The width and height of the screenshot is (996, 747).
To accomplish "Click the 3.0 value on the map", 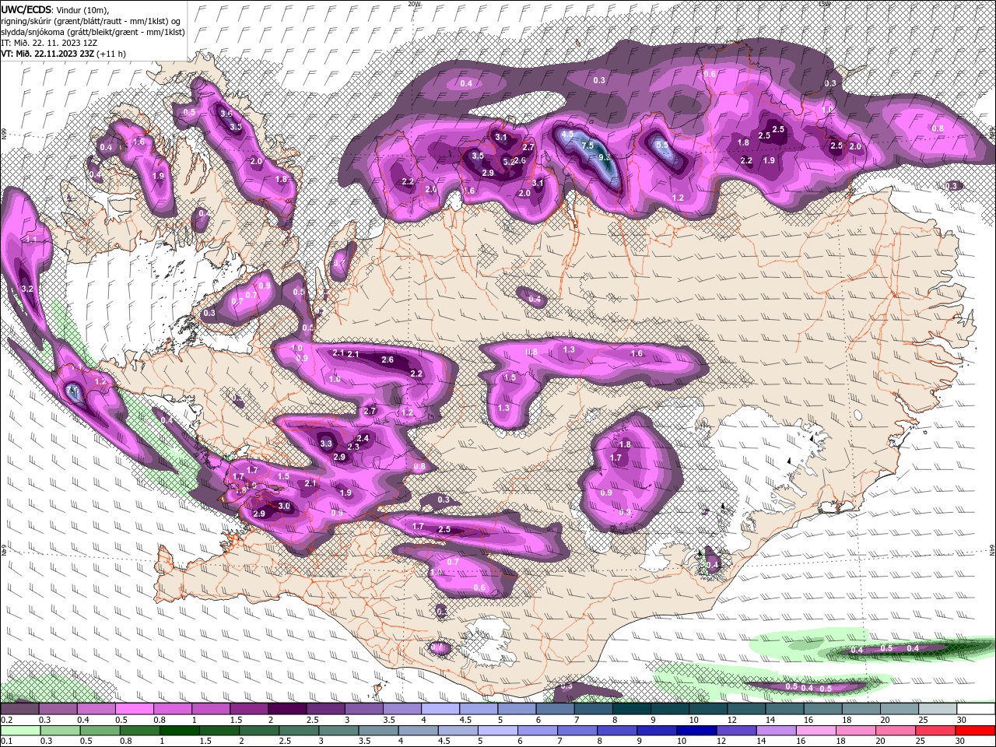I will click(x=284, y=506).
